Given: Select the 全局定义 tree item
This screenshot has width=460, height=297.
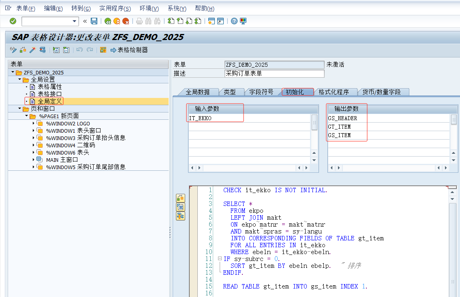Looking at the screenshot, I should 49,101.
